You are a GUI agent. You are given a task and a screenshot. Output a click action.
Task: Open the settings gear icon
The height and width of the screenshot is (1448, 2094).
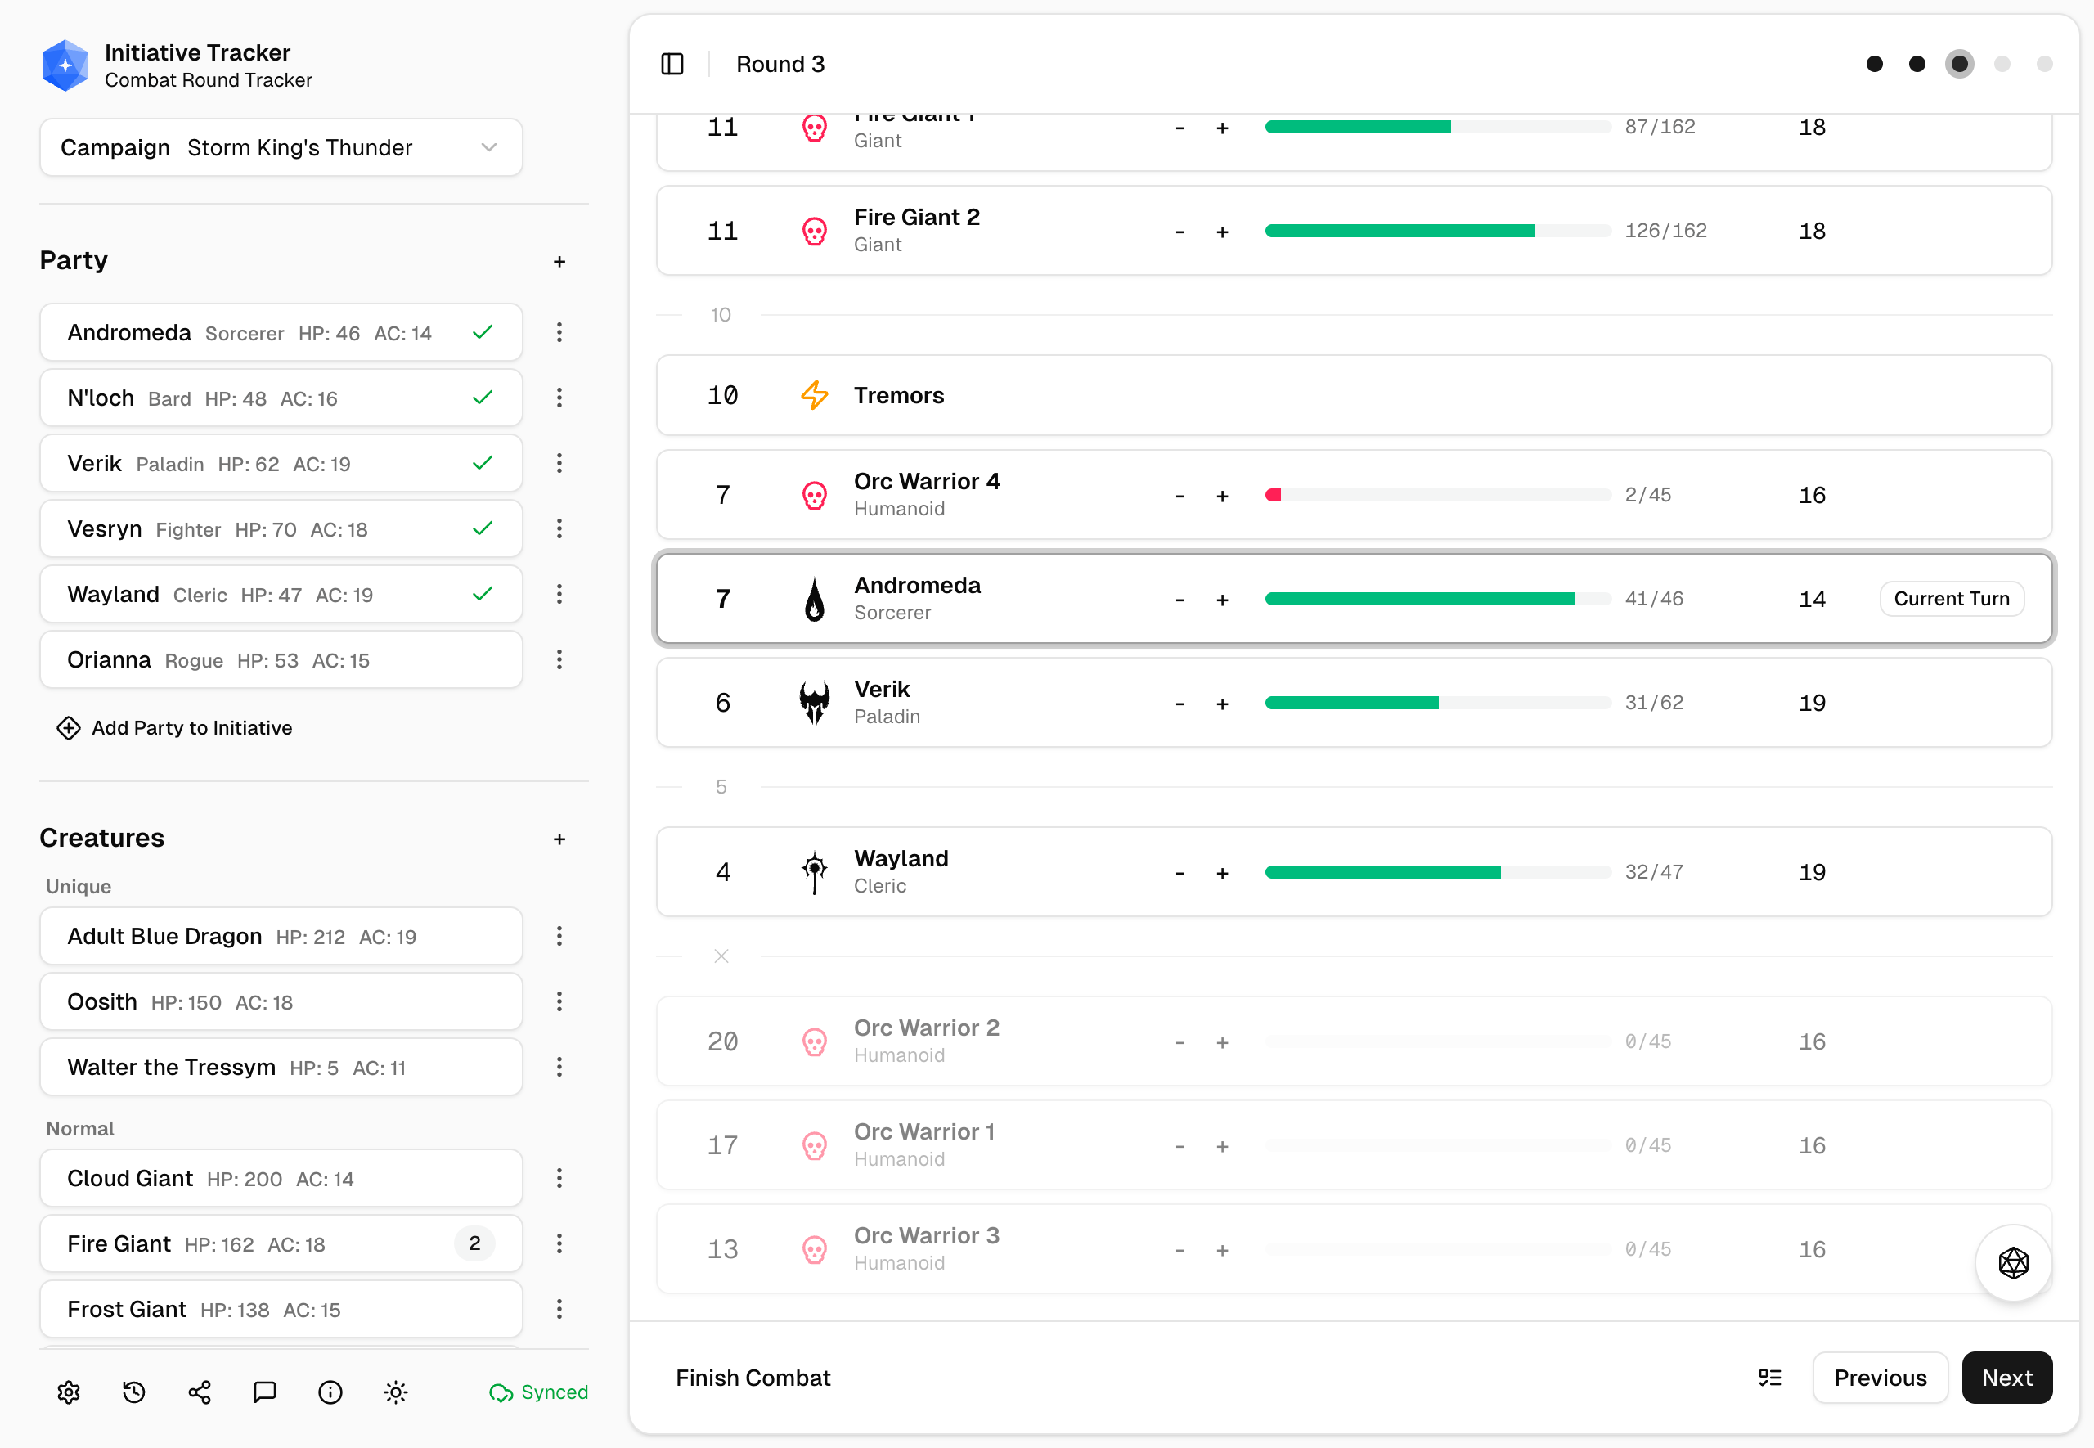tap(69, 1392)
